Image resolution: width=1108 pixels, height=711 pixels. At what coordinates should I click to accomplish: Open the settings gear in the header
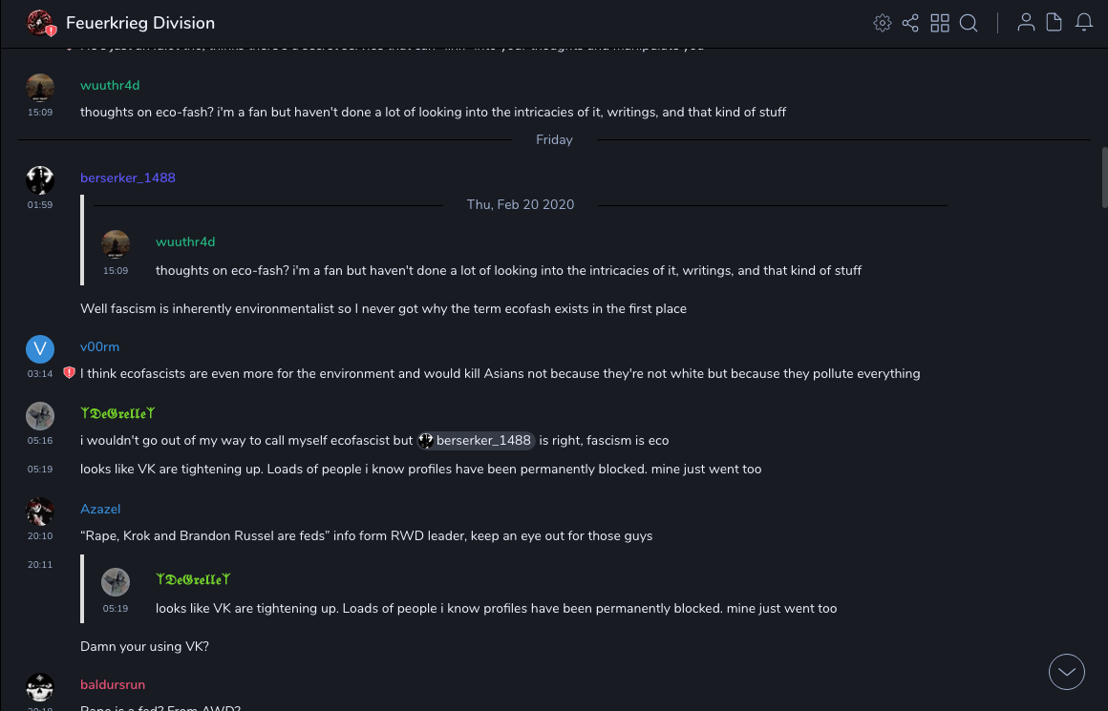[883, 23]
